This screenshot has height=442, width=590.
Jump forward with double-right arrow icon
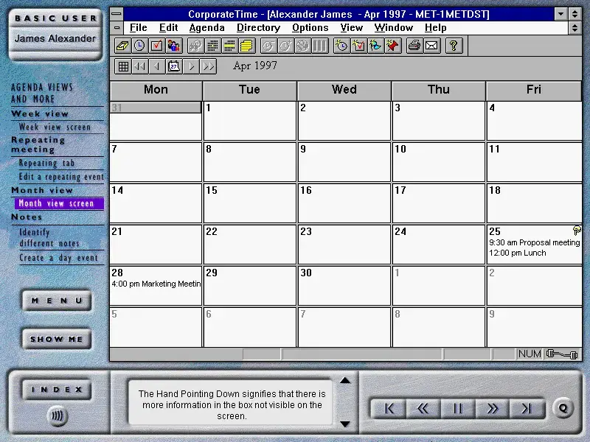click(x=208, y=66)
